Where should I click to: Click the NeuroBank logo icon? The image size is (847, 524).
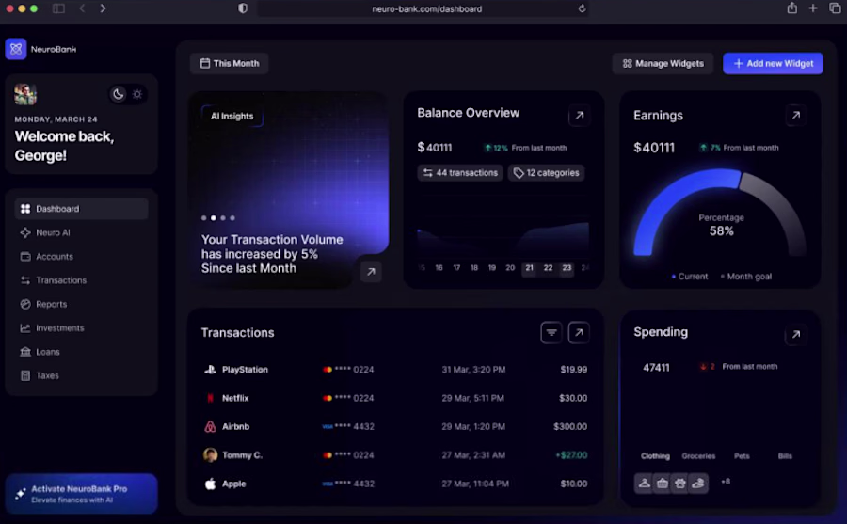(x=16, y=49)
